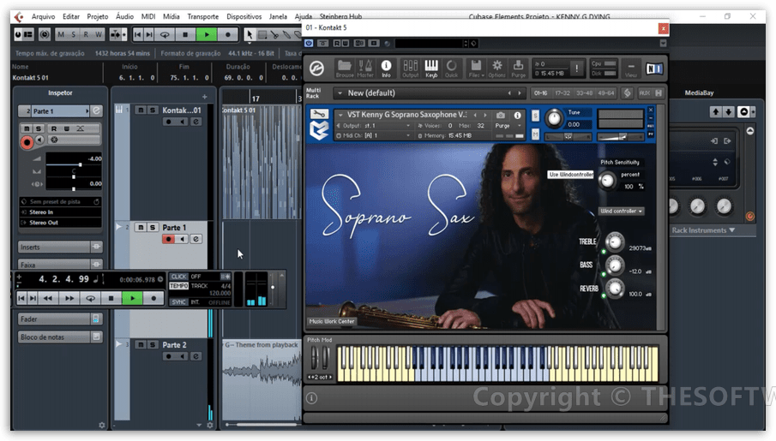Open Kontakt Master metronome panel
This screenshot has height=441, width=776.
pyautogui.click(x=365, y=69)
